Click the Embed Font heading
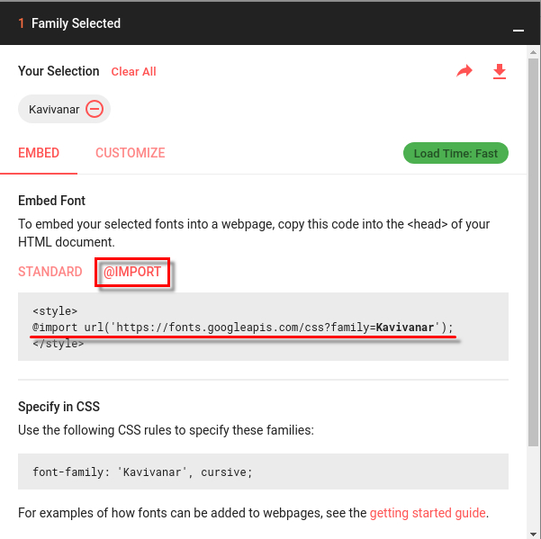The image size is (541, 539). pyautogui.click(x=52, y=201)
